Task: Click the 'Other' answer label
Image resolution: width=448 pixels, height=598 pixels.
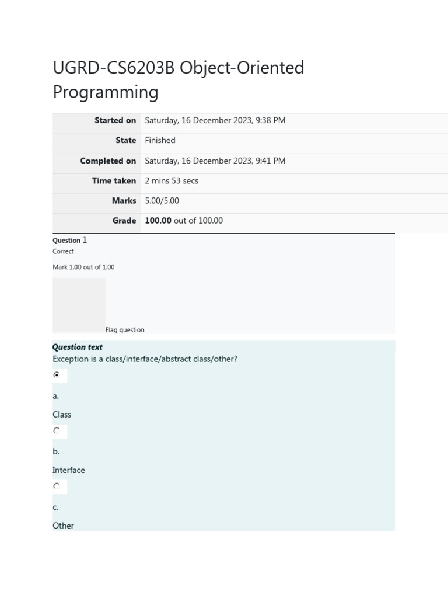Action: click(63, 526)
